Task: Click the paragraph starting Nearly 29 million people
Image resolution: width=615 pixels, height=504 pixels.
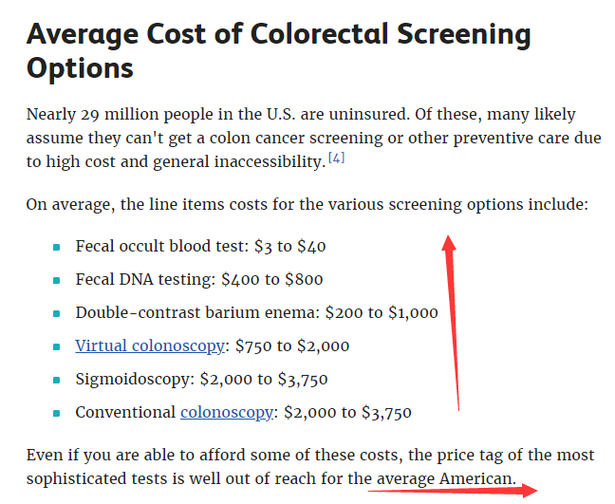Action: 300,138
